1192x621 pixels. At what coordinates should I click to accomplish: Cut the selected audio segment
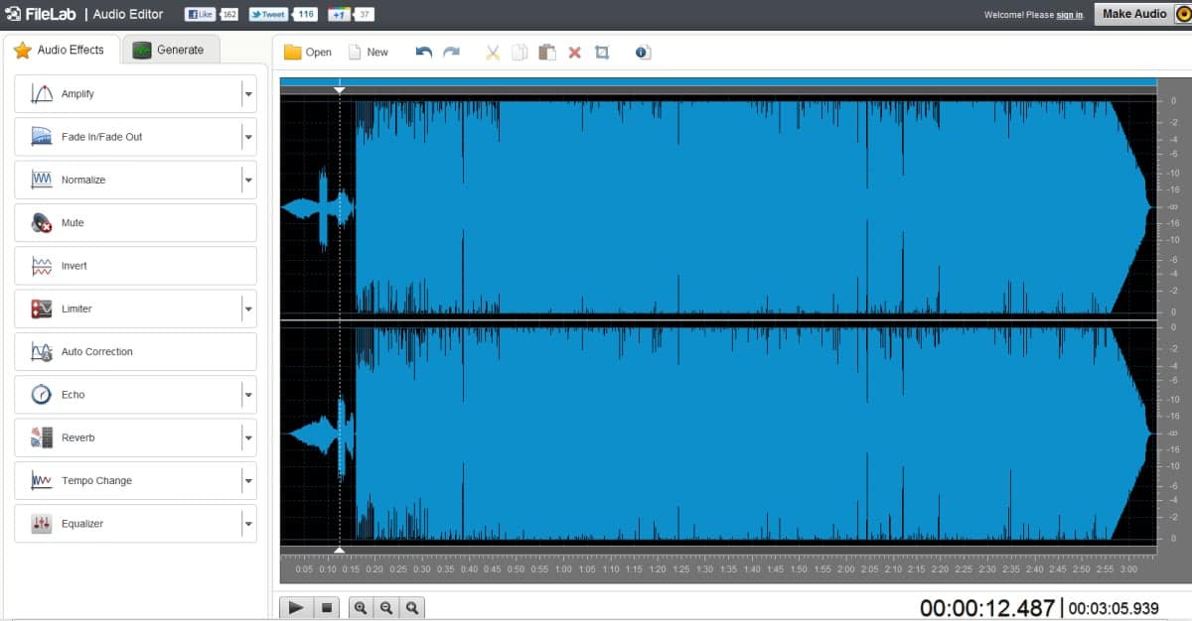click(492, 52)
